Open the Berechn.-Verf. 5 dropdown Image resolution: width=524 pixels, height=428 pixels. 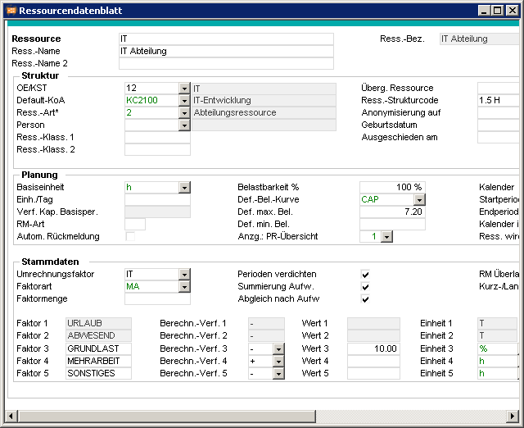[278, 374]
